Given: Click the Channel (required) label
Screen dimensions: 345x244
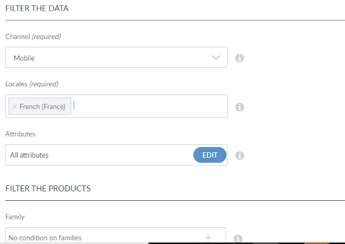Looking at the screenshot, I should point(33,36).
